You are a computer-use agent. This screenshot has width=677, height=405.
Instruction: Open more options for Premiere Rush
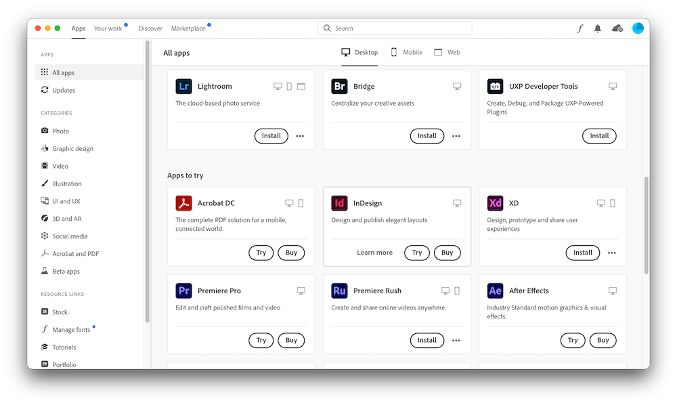click(456, 340)
